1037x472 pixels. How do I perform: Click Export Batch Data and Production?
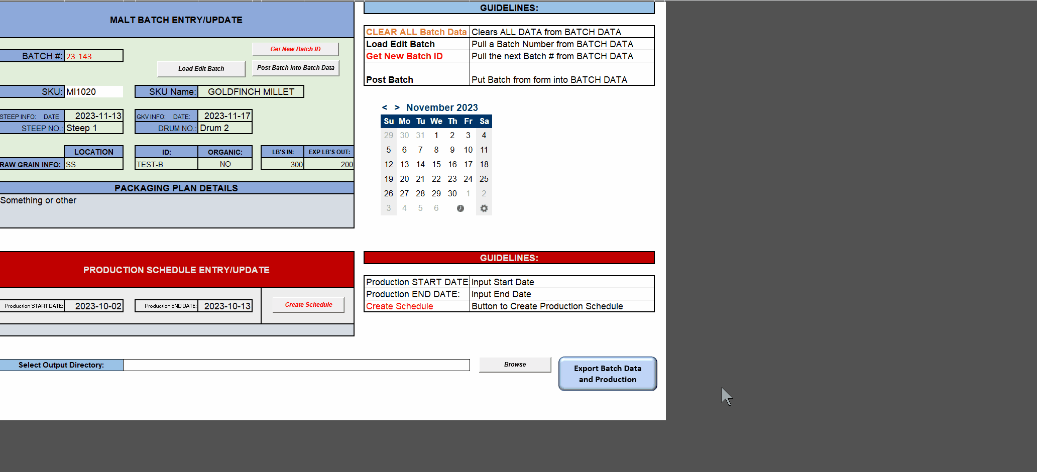(x=607, y=374)
